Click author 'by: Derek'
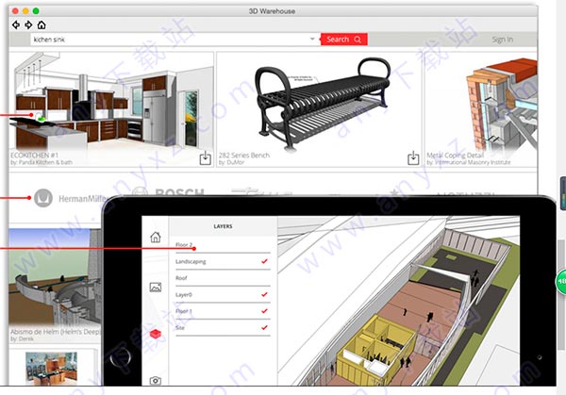This screenshot has height=395, width=566. pyautogui.click(x=22, y=339)
